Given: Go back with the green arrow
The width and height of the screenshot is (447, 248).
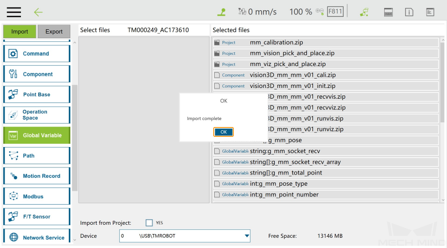Looking at the screenshot, I should [38, 12].
